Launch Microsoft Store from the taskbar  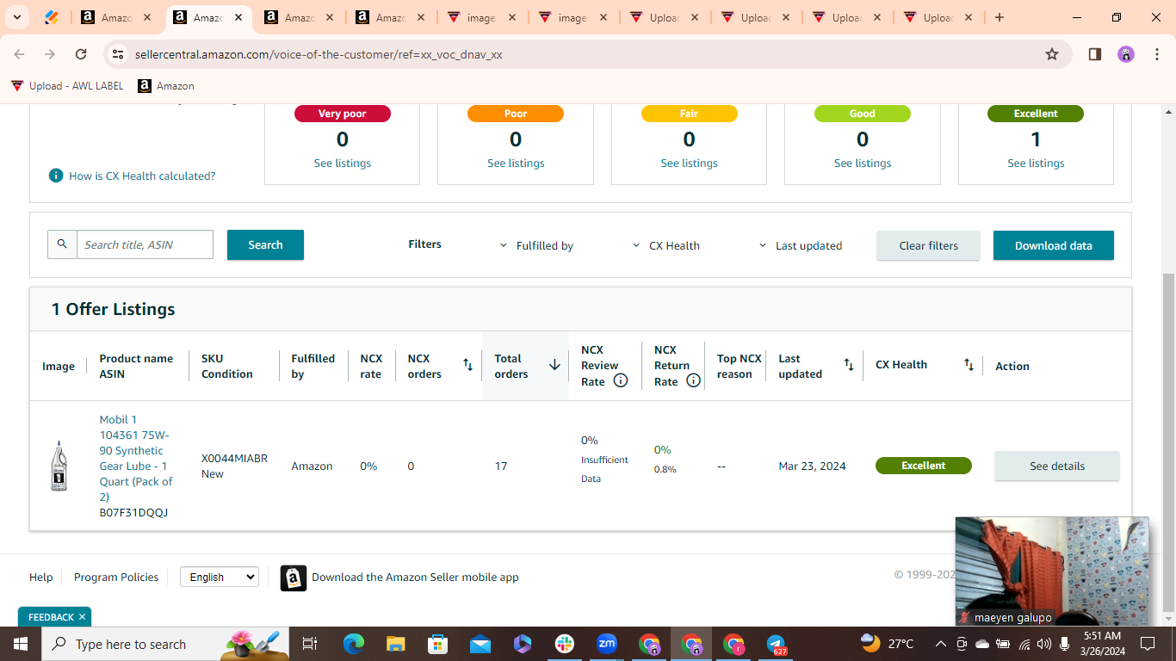point(437,644)
